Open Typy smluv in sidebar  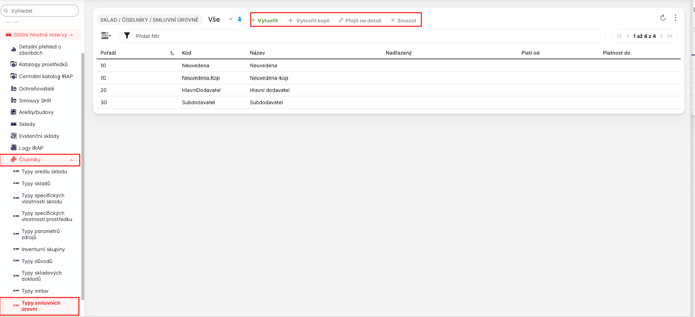pos(35,291)
